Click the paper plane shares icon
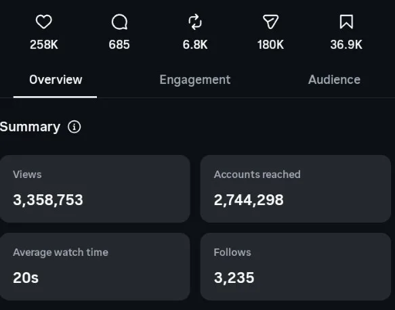Image resolution: width=395 pixels, height=310 pixels. tap(270, 22)
